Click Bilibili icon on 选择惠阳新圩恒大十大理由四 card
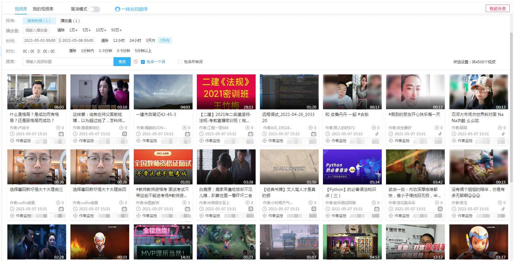The width and height of the screenshot is (514, 261). 124,209
